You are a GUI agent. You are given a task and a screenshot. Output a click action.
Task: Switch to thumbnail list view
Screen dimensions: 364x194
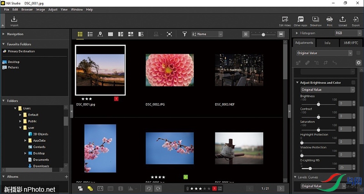click(90, 34)
